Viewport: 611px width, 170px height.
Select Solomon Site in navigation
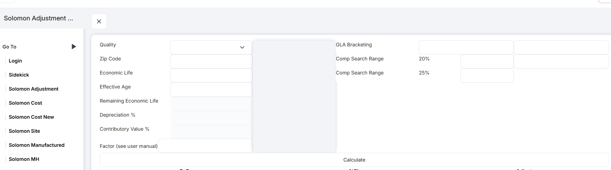pyautogui.click(x=24, y=131)
